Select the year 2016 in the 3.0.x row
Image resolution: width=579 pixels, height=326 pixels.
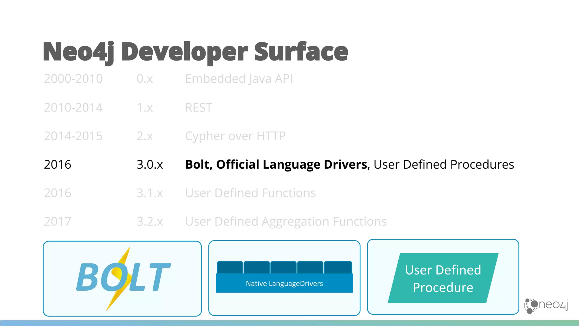coord(58,165)
